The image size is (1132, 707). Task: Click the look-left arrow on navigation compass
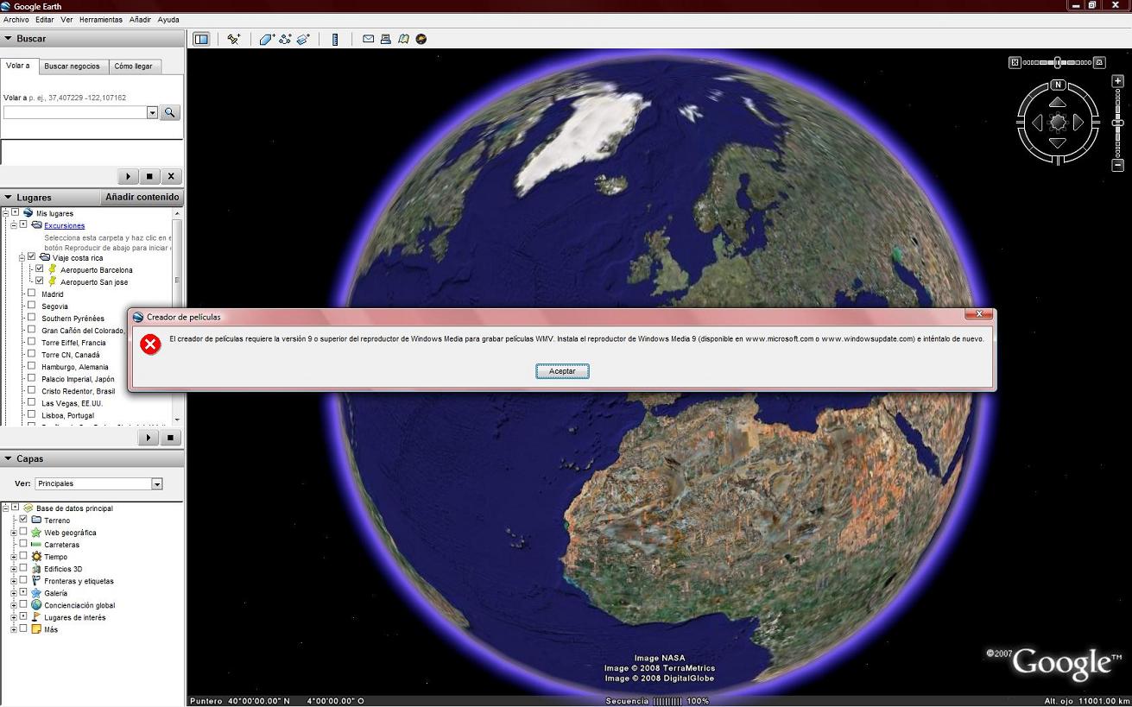coord(1037,123)
